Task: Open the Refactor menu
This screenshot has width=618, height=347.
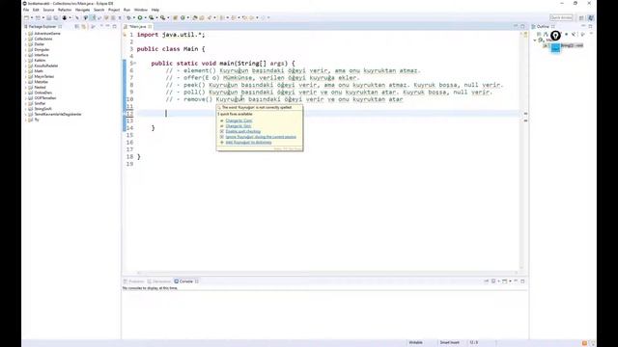Action: point(65,10)
